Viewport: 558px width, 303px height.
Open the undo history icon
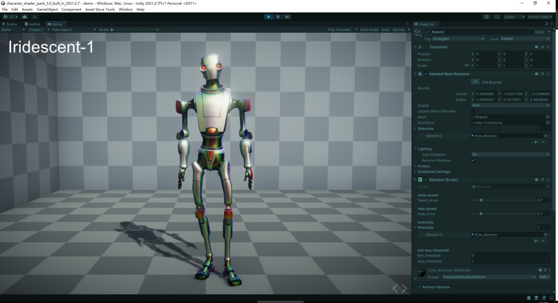click(486, 17)
